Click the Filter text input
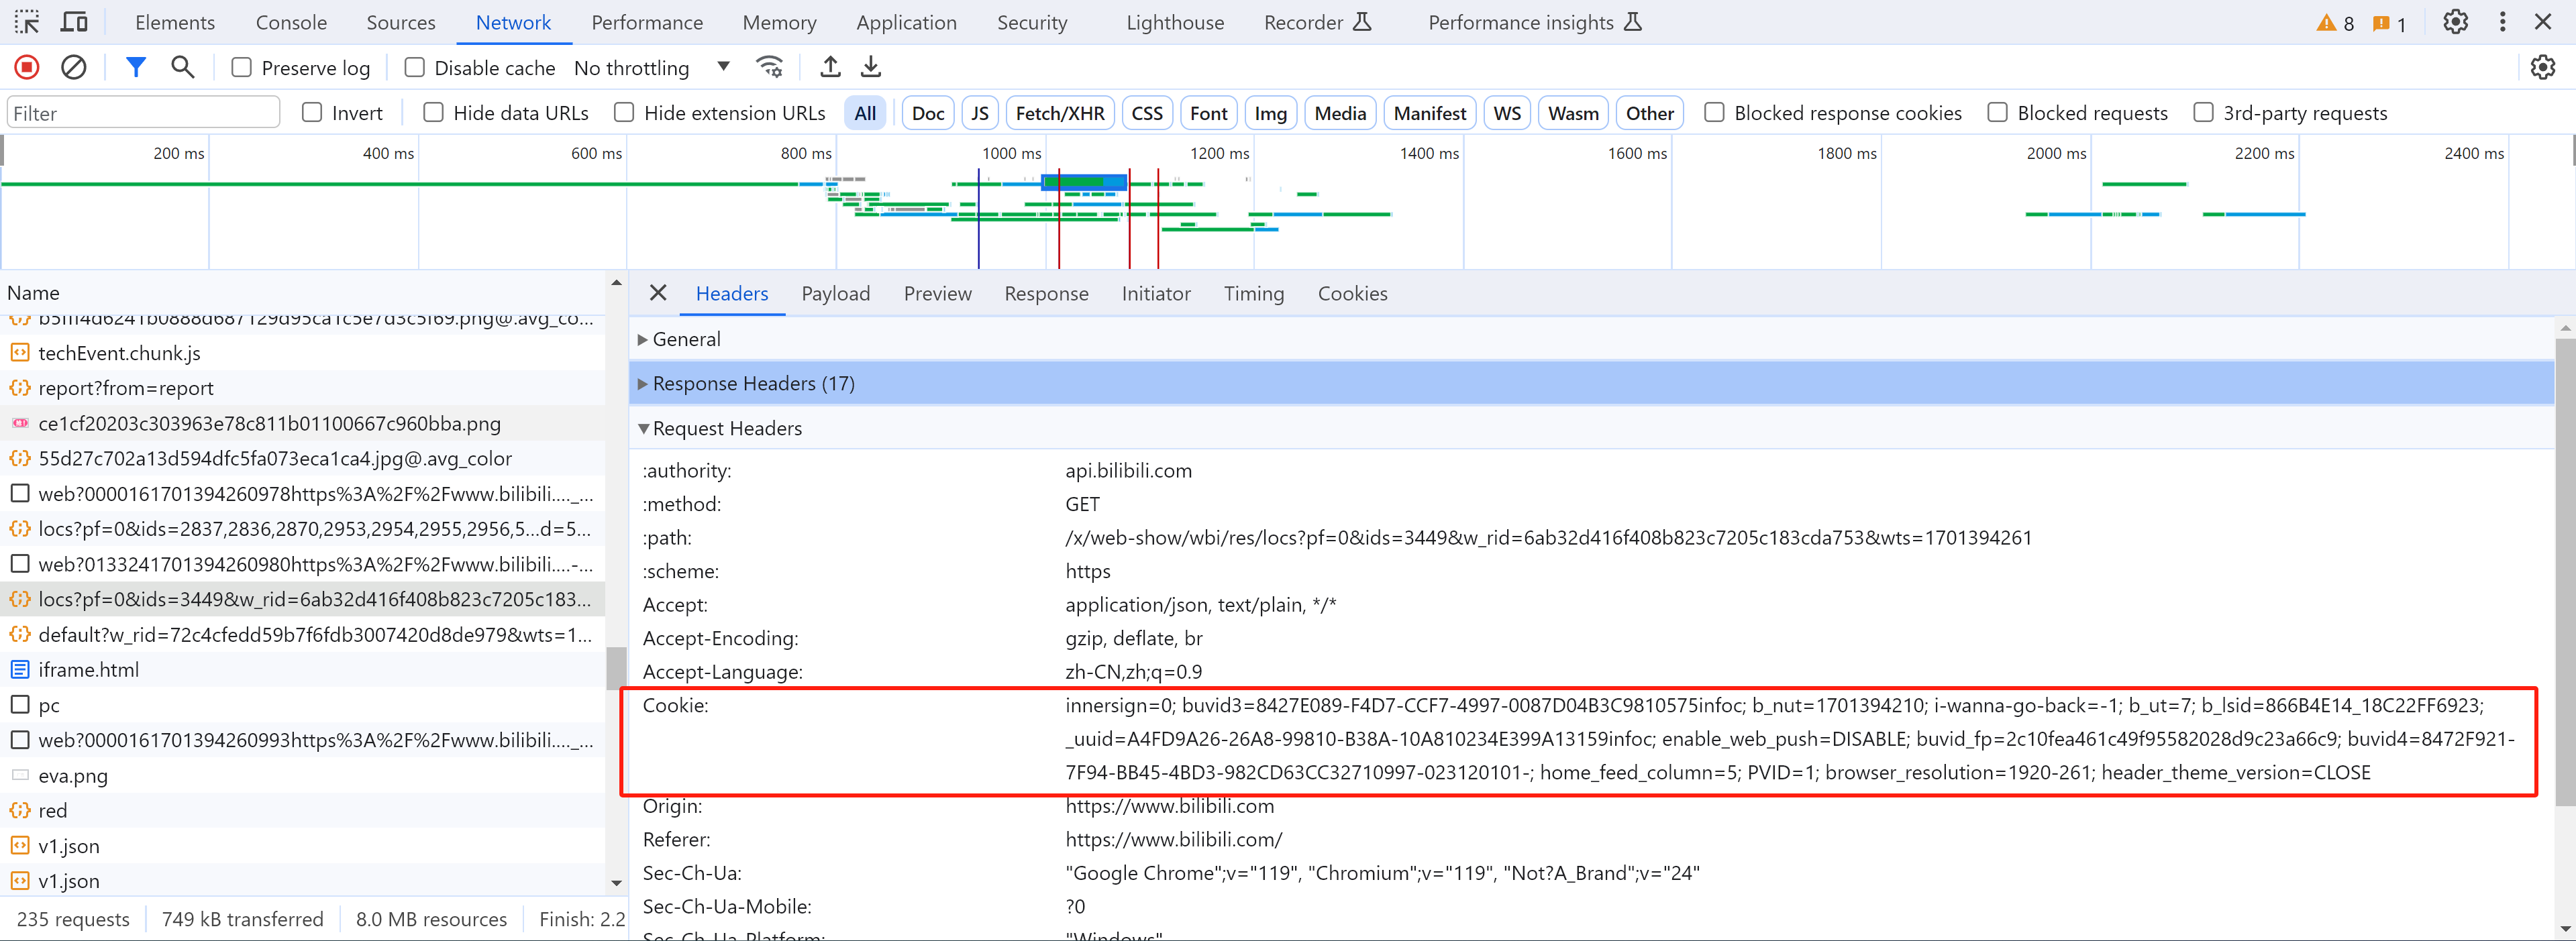Screen dimensions: 2576x941 coord(143,112)
